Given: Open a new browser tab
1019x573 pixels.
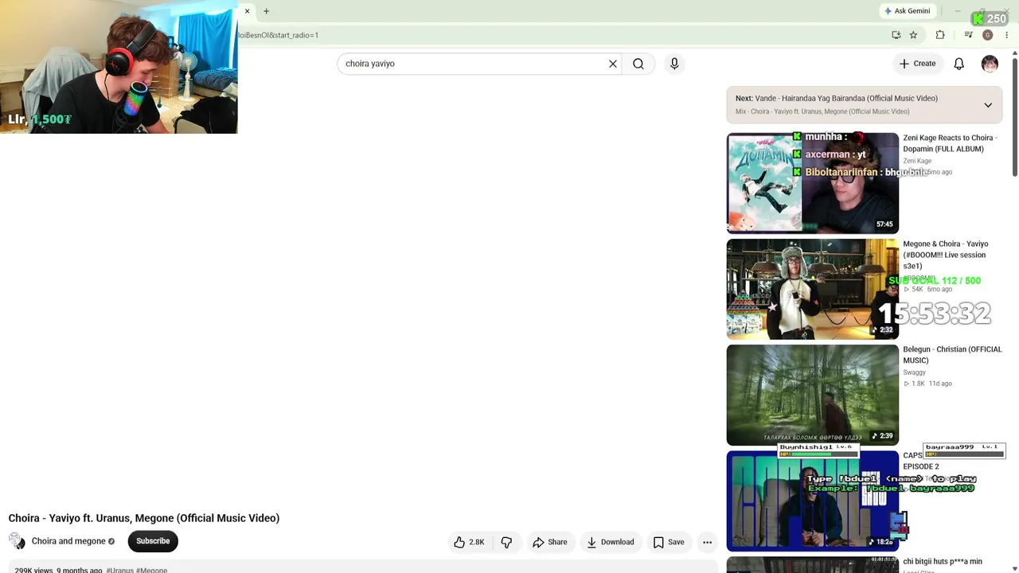Looking at the screenshot, I should click(x=267, y=11).
